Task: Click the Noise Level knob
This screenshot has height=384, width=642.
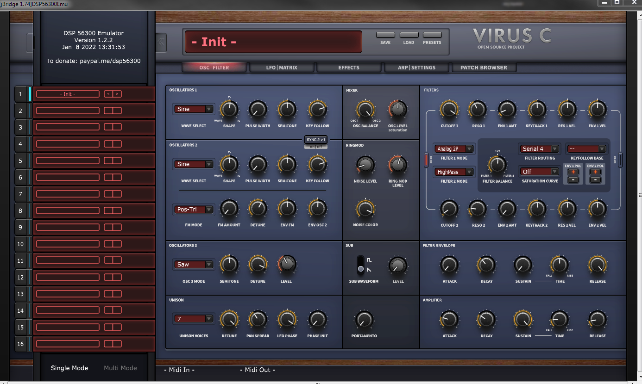Action: [x=365, y=164]
